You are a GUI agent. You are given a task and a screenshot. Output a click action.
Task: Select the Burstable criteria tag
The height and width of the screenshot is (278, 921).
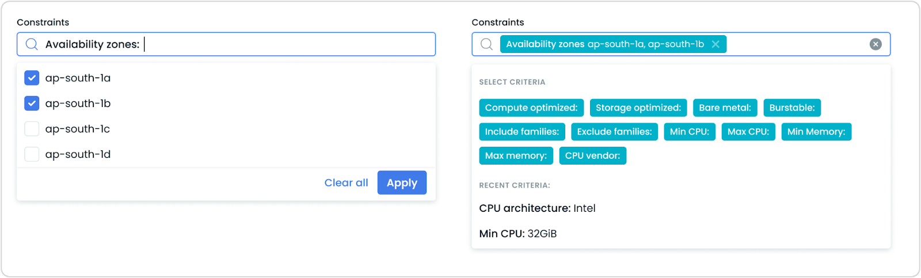tap(792, 108)
